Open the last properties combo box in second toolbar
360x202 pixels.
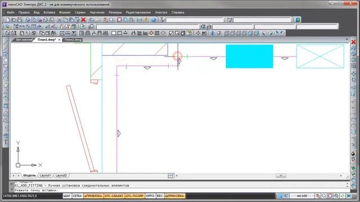(317, 26)
